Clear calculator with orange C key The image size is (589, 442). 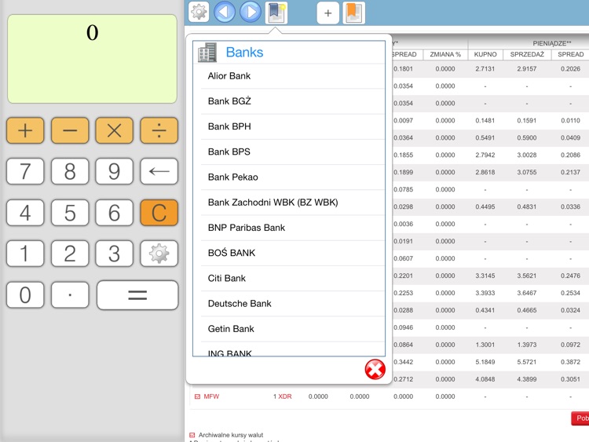(x=159, y=213)
